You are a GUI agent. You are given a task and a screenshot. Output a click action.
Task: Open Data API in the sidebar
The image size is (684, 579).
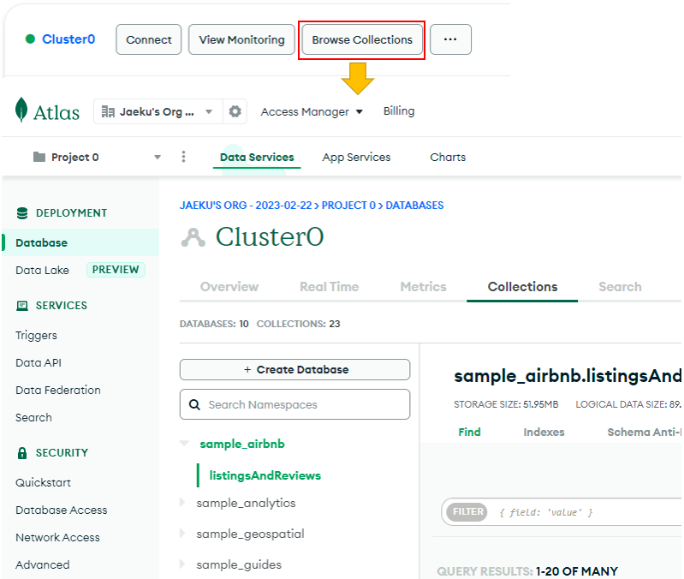(x=39, y=362)
